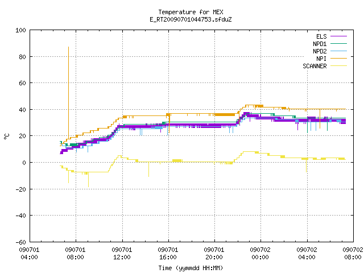The height and width of the screenshot is (273, 364).
Task: Click the y-axis value 0
Action: [x=24, y=163]
